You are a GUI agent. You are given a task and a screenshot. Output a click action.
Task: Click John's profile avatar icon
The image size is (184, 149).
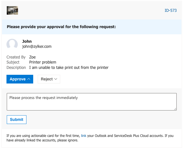[x=12, y=44]
